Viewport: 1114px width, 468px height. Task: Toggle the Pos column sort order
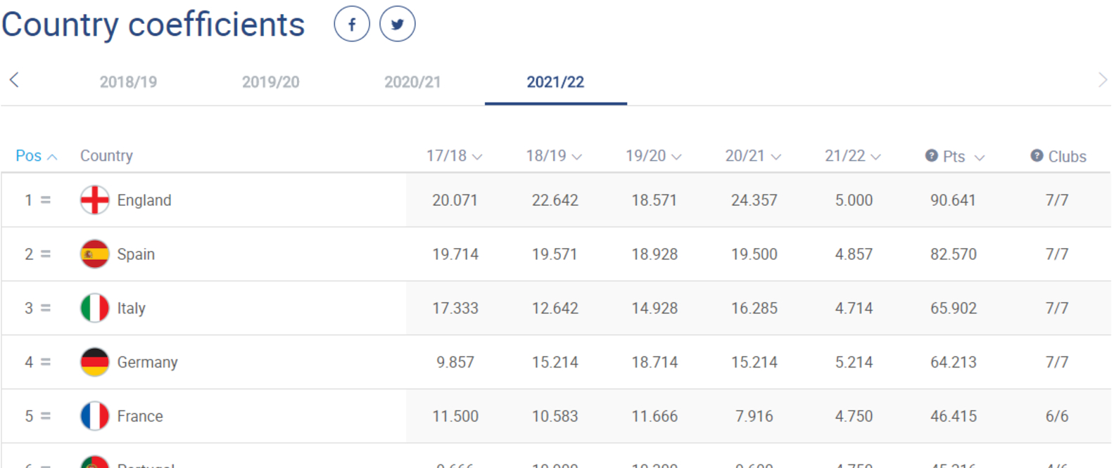tap(36, 156)
